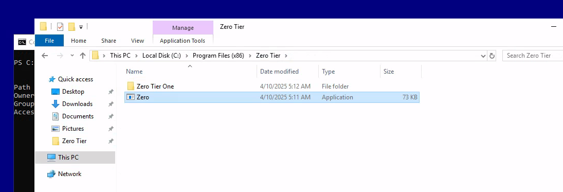Click the New Folder quick access icon

71,27
